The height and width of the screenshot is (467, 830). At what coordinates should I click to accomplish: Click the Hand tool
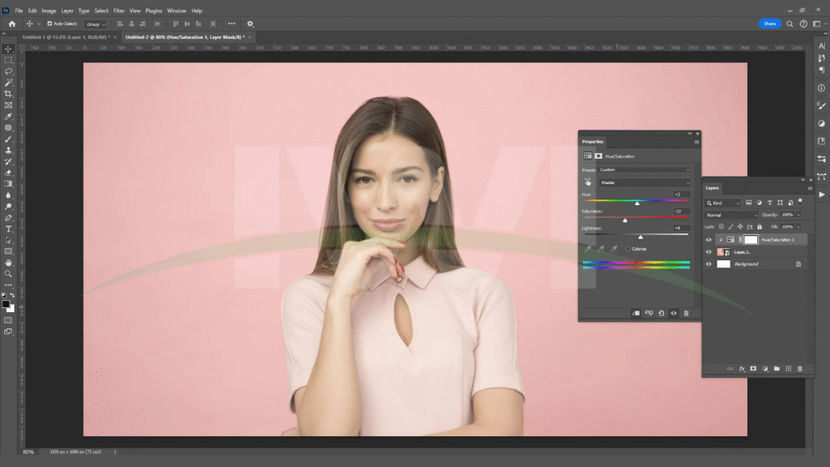tap(8, 263)
